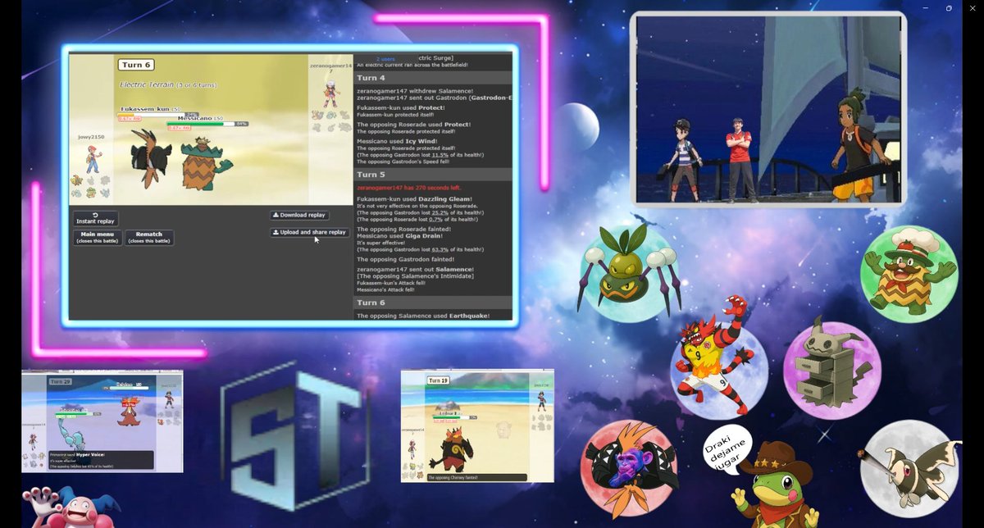
Task: Click the cowboy Politoed character
Action: tap(775, 485)
